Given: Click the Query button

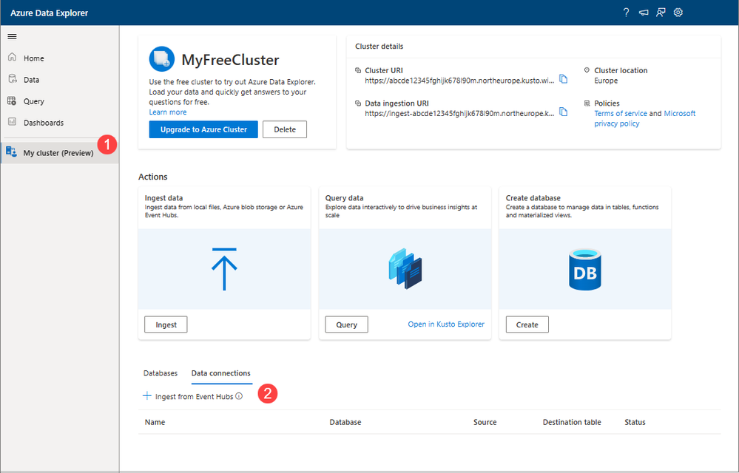Looking at the screenshot, I should tap(346, 324).
